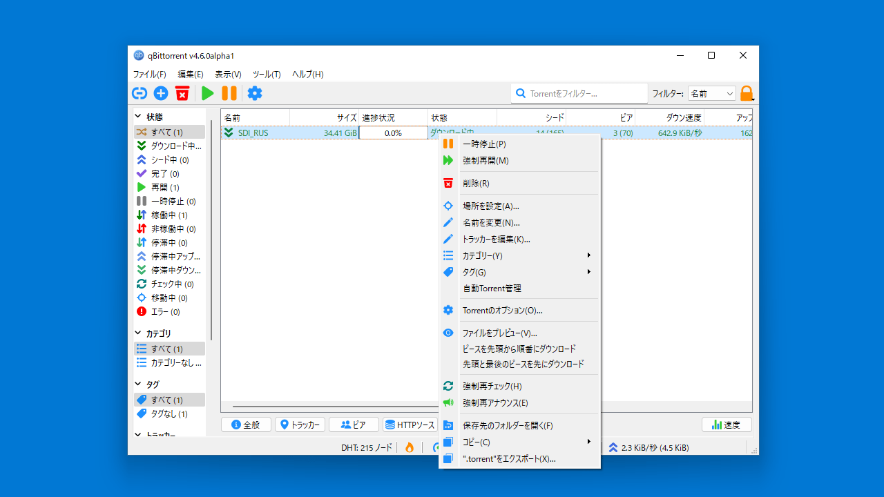Choose 一時停止(P) from context menu
This screenshot has width=884, height=497.
(x=519, y=144)
